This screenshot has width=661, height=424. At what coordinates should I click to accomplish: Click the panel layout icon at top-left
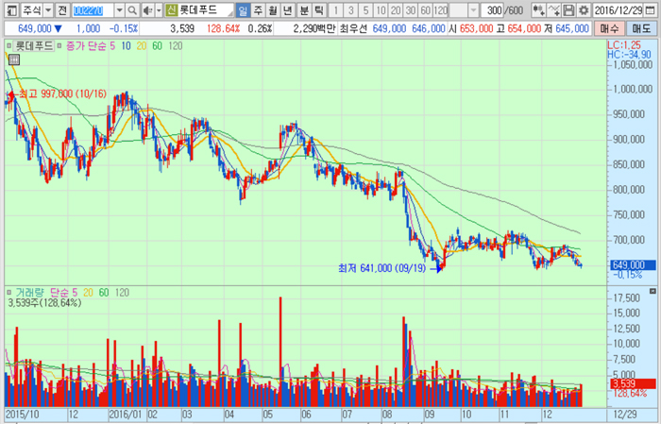[8, 9]
